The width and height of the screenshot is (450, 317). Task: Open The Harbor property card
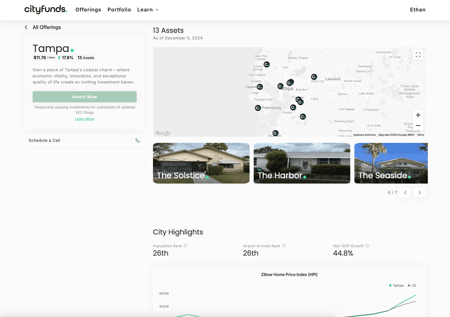click(x=302, y=163)
